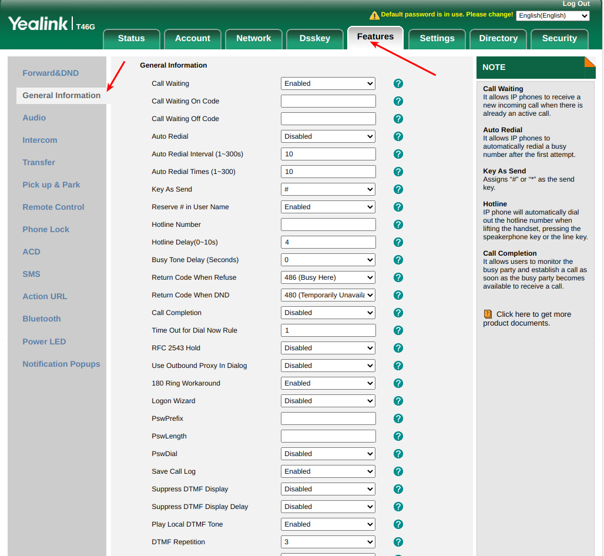The image size is (604, 556).
Task: Expand the Return Code When Refuse dropdown
Action: pos(328,277)
